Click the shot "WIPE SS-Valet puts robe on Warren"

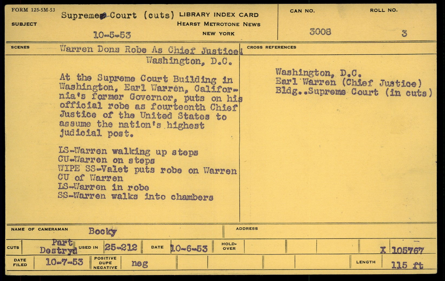[148, 170]
